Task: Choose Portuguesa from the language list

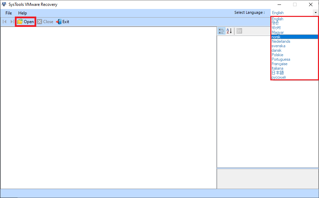Action: coord(294,59)
